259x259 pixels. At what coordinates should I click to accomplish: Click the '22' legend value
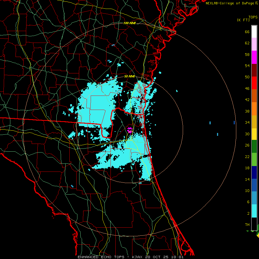coord(247,157)
